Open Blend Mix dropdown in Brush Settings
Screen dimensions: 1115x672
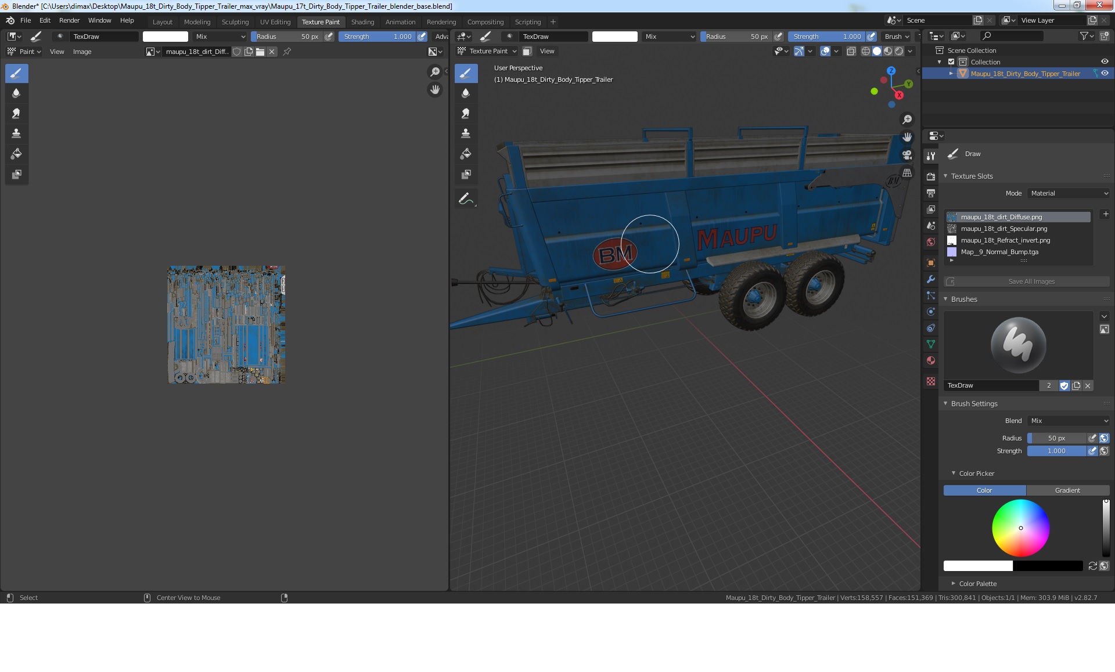[x=1069, y=421]
